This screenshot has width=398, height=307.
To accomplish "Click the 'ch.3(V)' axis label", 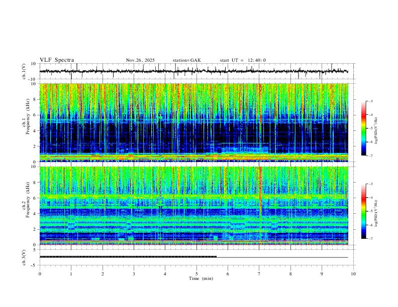I will click(24, 258).
